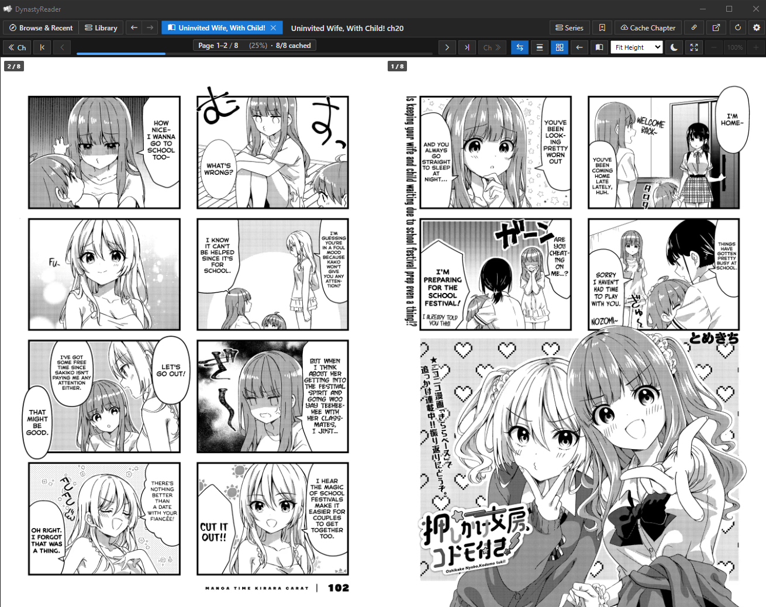
Task: Enter fullscreen with expand icon
Action: [x=694, y=47]
